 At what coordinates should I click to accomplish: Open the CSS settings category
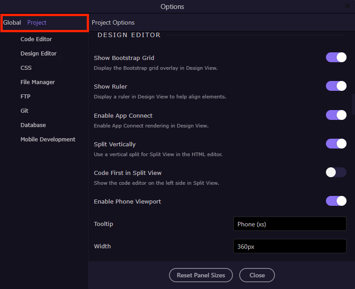pyautogui.click(x=26, y=68)
